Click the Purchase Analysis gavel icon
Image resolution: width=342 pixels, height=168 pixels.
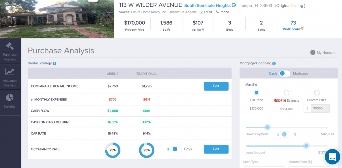(10, 46)
